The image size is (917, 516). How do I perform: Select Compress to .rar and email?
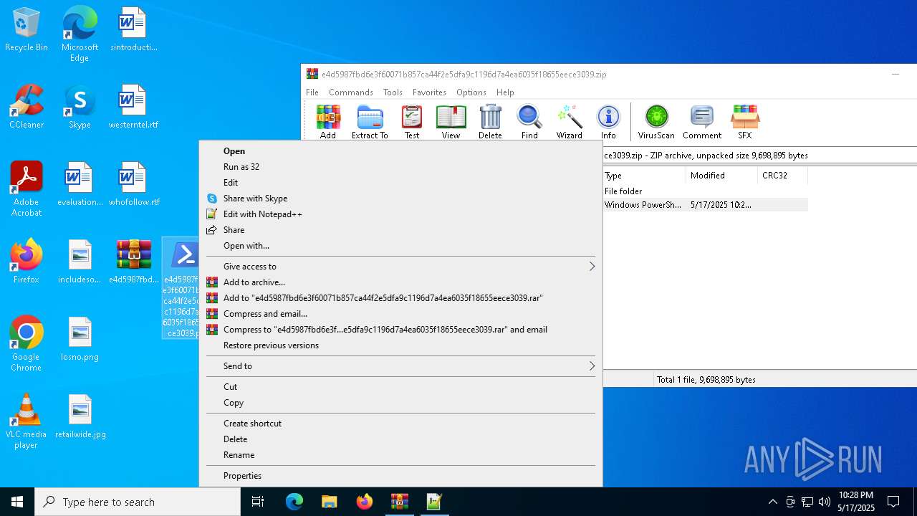[x=400, y=330]
